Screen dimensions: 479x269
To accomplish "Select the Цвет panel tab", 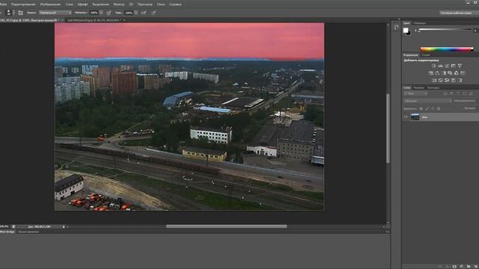I will 406,23.
